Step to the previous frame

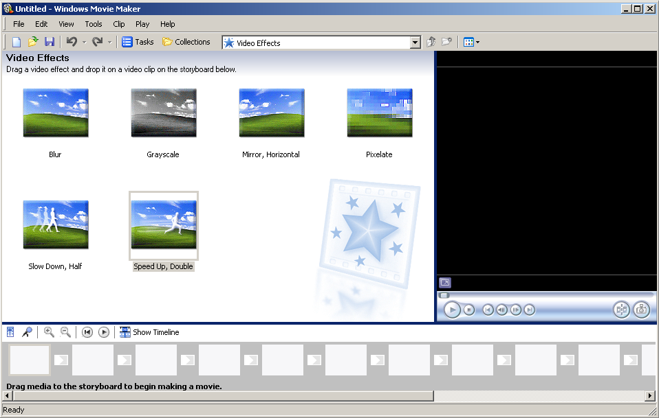(501, 310)
